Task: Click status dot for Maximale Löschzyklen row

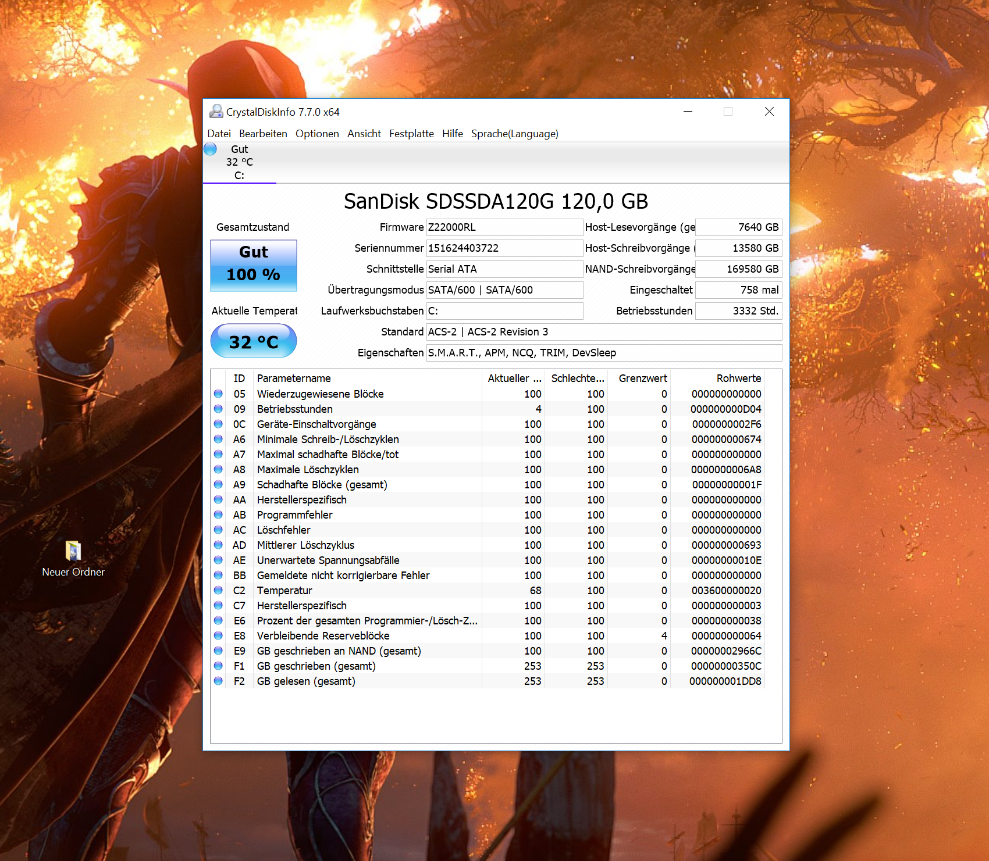Action: point(218,469)
